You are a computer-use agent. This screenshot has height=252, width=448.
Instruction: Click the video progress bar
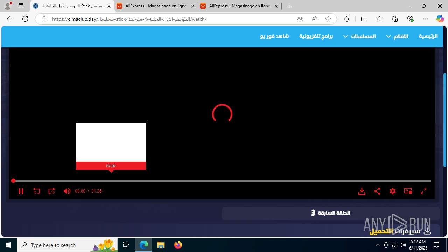tap(222, 181)
